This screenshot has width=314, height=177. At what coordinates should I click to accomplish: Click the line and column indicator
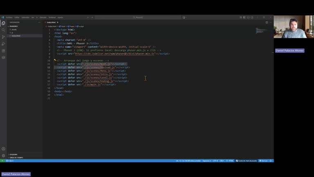tap(188, 161)
